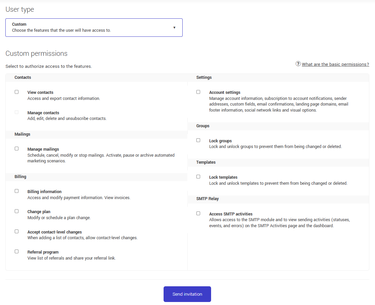
Task: Check Accept contact-level changes
Action: (x=16, y=231)
